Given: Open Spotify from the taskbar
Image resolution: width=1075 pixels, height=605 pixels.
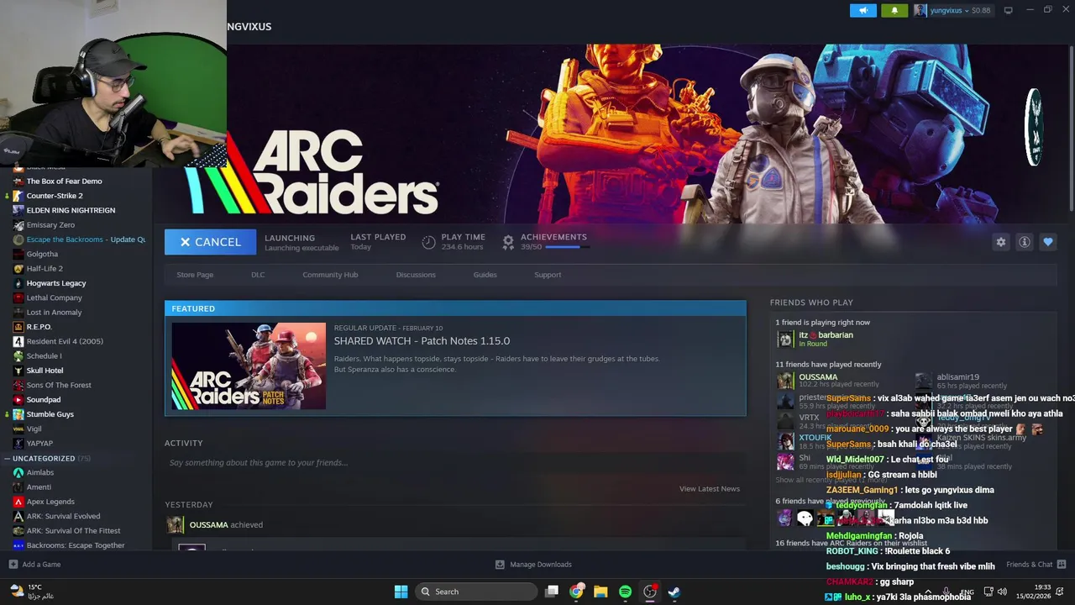Looking at the screenshot, I should click(x=625, y=592).
